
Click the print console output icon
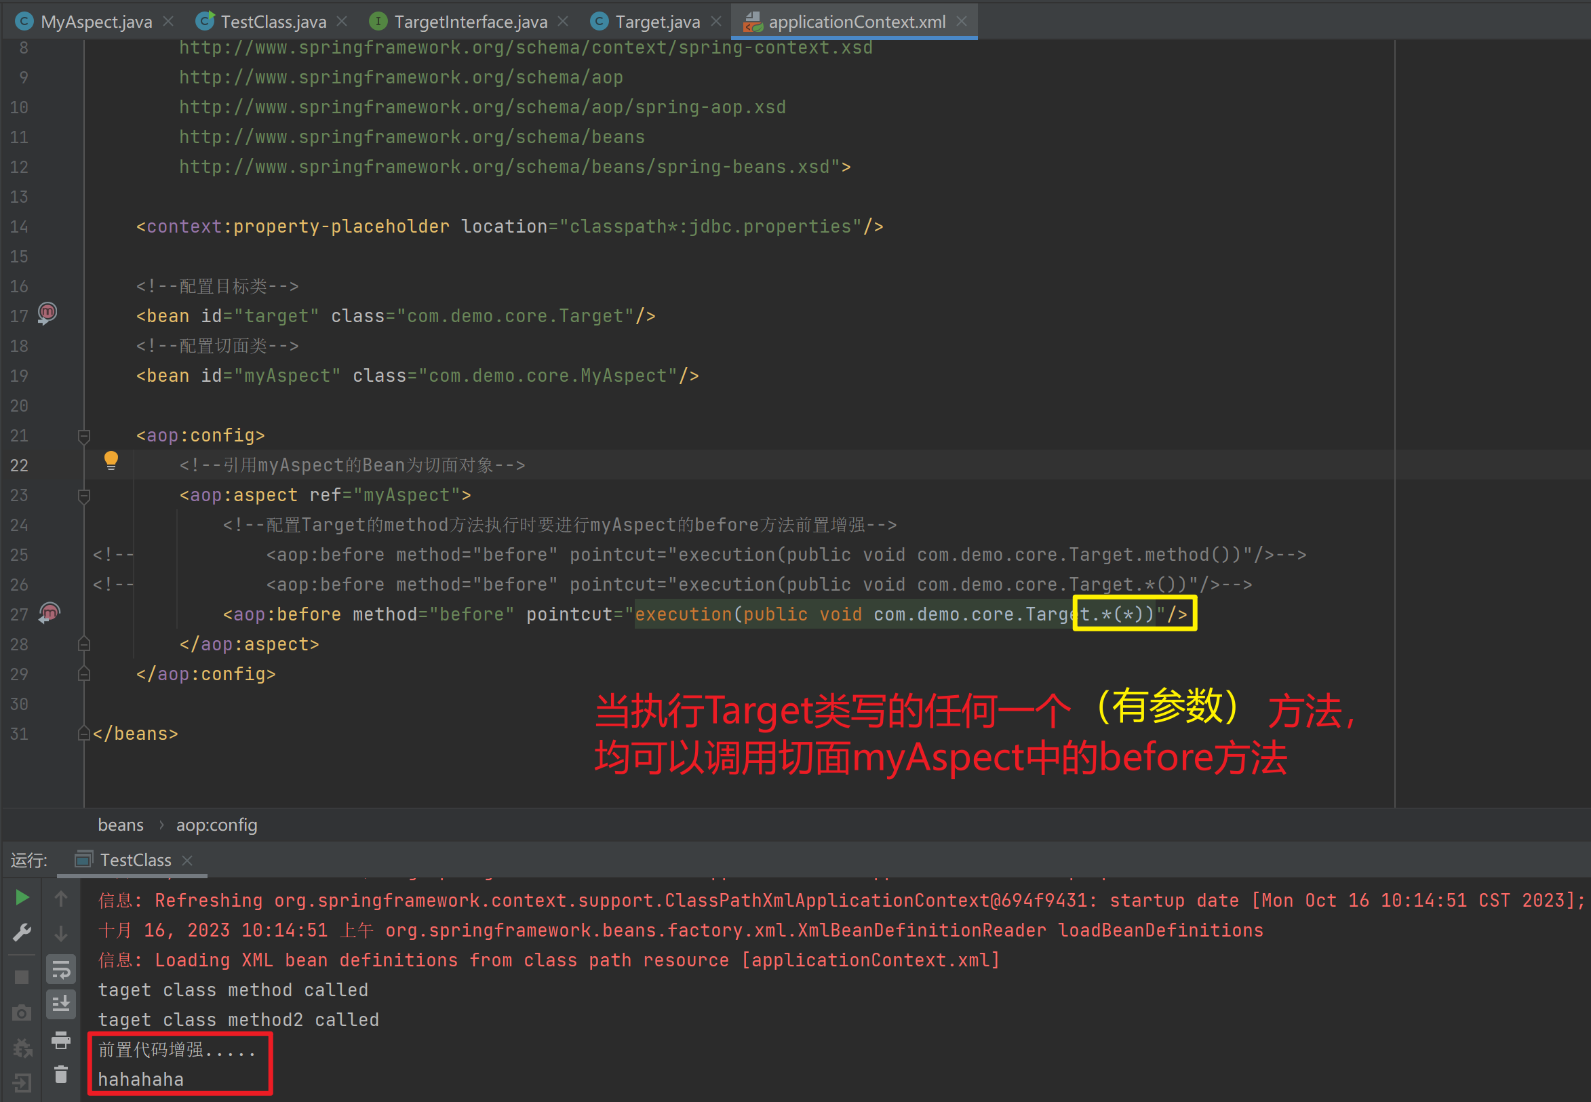[x=61, y=1039]
